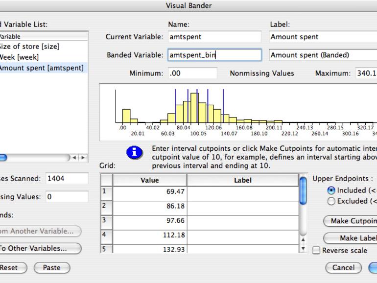Click row header number 1 in grid
The width and height of the screenshot is (377, 283).
(107, 194)
